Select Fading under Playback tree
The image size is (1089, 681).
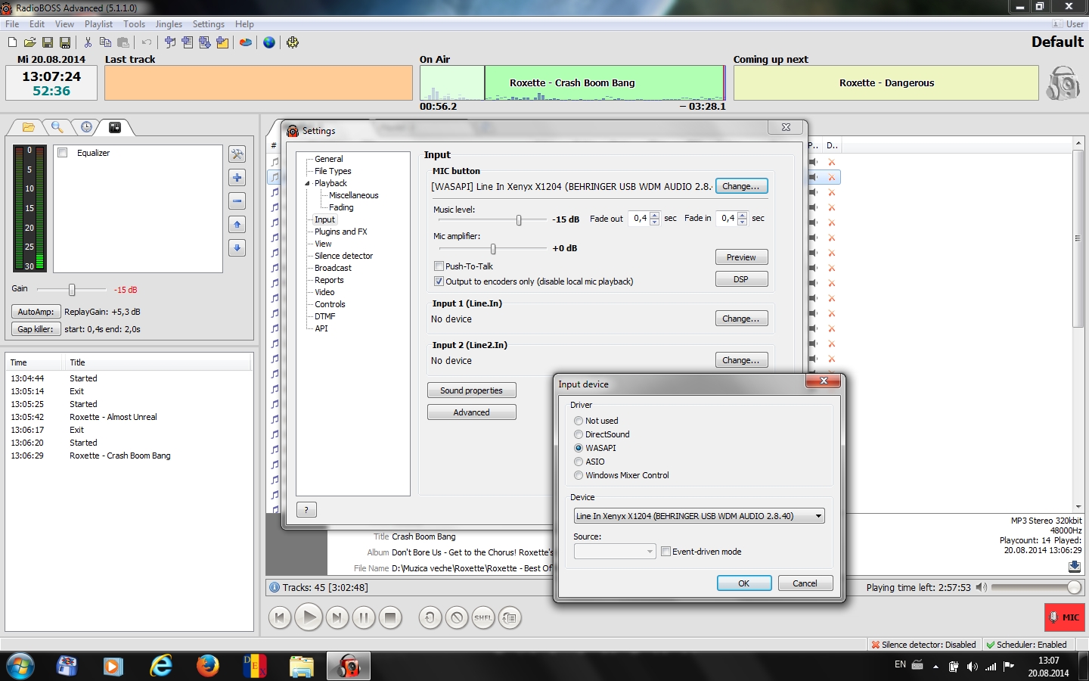coord(341,207)
